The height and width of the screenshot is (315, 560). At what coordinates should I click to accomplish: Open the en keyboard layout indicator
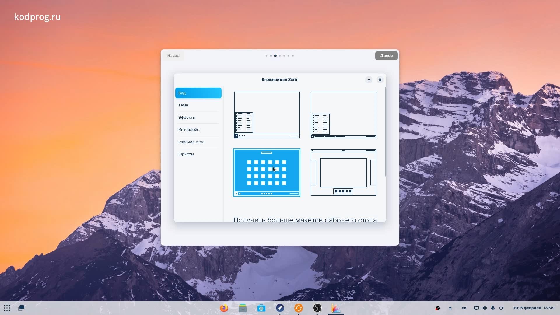464,308
